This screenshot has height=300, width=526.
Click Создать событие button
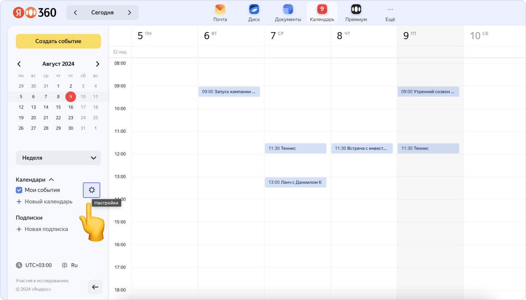pyautogui.click(x=58, y=41)
